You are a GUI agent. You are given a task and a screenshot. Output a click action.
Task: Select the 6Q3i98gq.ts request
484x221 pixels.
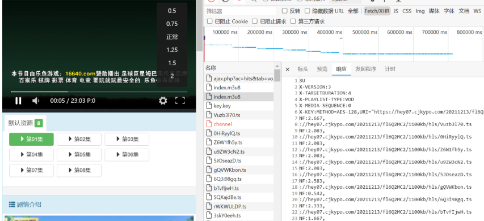[239, 179]
